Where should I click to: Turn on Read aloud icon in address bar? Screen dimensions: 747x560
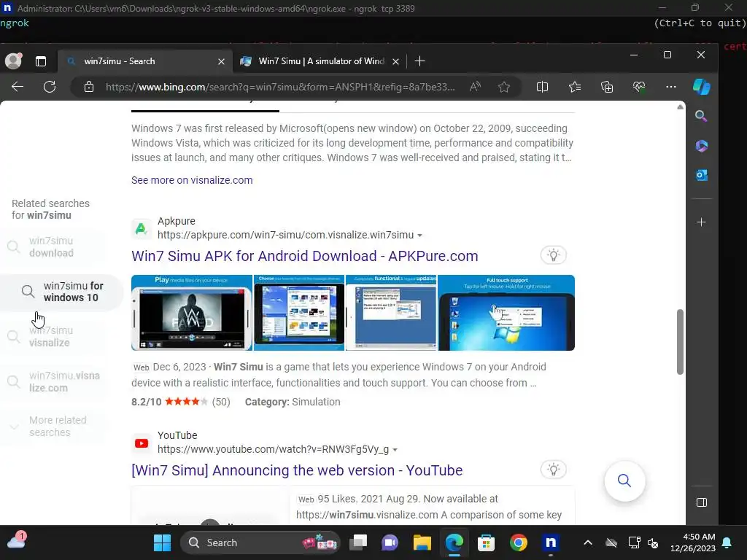[x=475, y=87]
